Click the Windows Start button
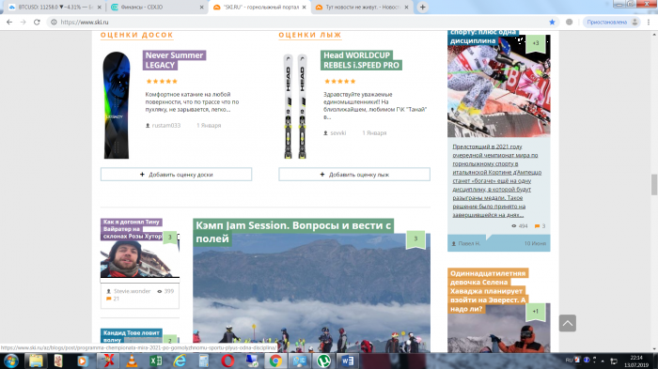Screen dimensions: 658x369 pos(11,361)
